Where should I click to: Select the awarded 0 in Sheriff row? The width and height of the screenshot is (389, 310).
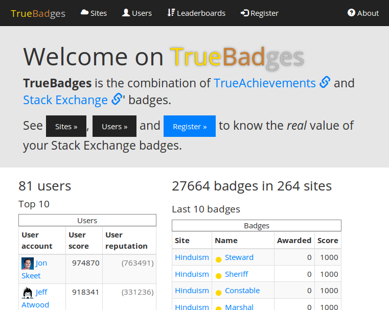tap(294, 274)
